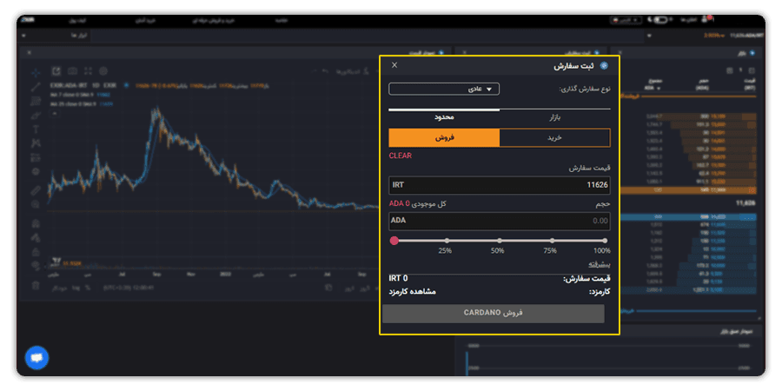Toggle the dark mode switch in header

click(660, 20)
